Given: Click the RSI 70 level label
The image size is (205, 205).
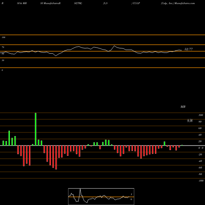Looking at the screenshot, I should coord(3,47).
